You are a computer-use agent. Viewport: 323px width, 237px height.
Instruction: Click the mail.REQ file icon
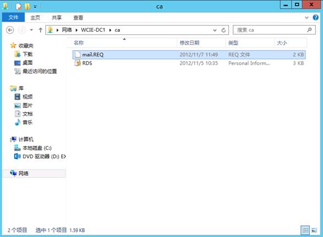pyautogui.click(x=77, y=55)
